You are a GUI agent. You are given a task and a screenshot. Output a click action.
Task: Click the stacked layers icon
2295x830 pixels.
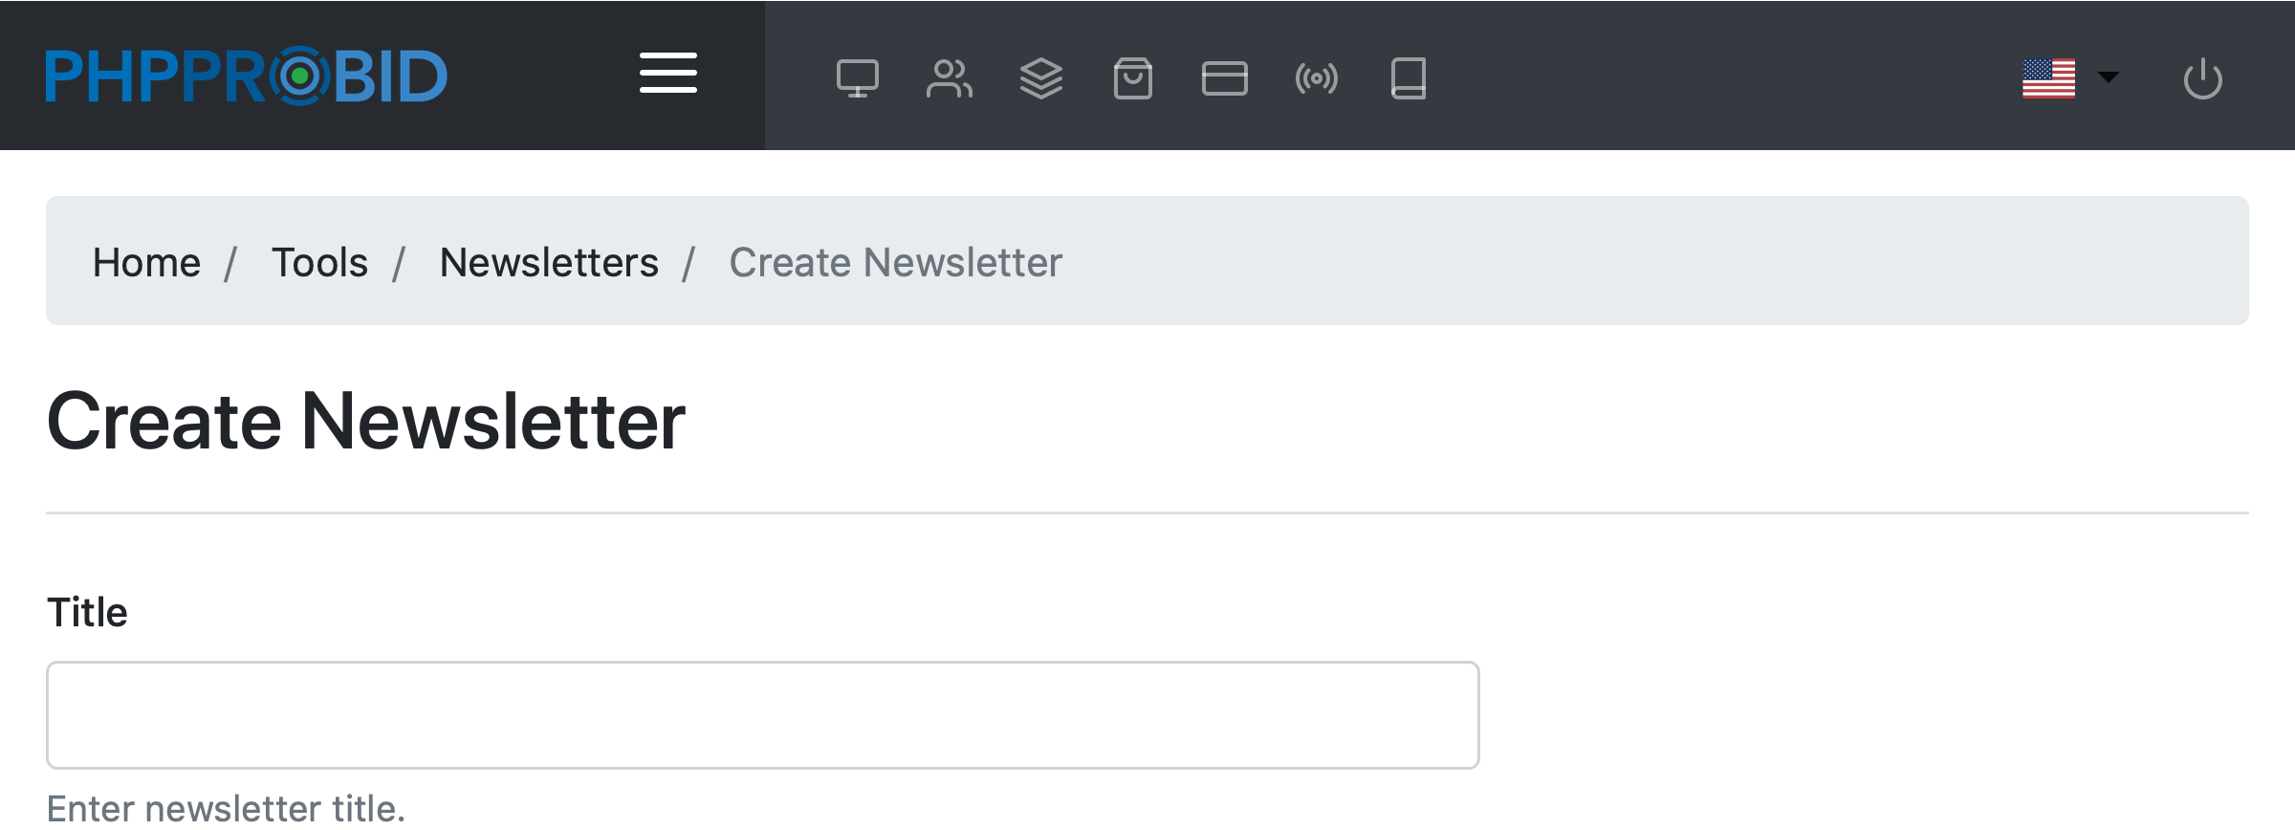[1040, 78]
